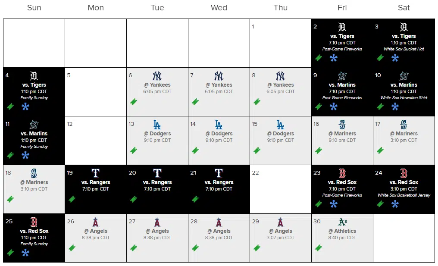Image resolution: width=438 pixels, height=266 pixels.
Task: Click the Angels logo on June 26
Action: 96,222
